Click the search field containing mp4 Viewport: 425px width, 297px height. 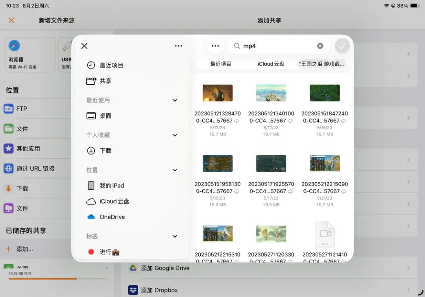[x=279, y=46]
